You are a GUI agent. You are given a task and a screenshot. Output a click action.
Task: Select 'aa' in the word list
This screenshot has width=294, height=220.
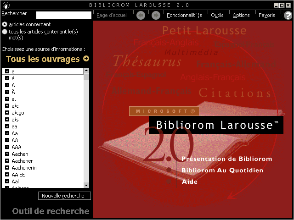[14, 126]
